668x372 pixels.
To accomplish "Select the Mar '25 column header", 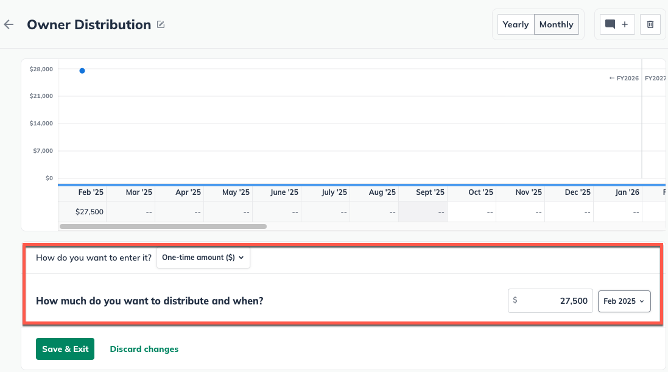I will [139, 192].
